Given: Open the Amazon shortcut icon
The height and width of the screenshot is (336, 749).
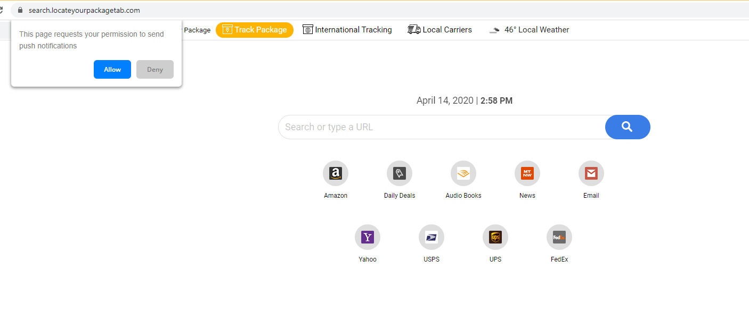Looking at the screenshot, I should click(x=336, y=173).
